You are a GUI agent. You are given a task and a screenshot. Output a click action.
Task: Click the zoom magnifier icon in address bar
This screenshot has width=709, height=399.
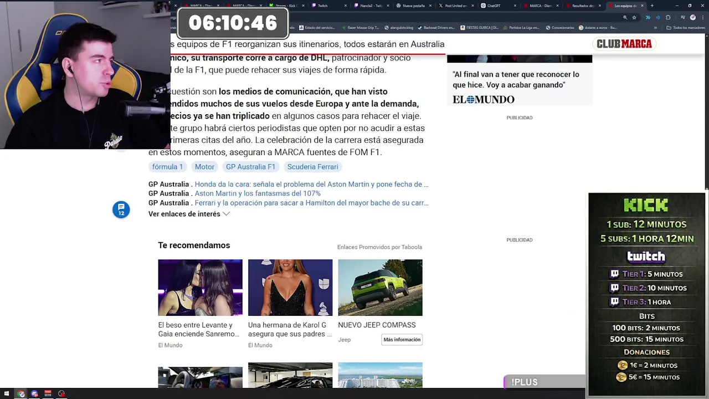point(625,17)
